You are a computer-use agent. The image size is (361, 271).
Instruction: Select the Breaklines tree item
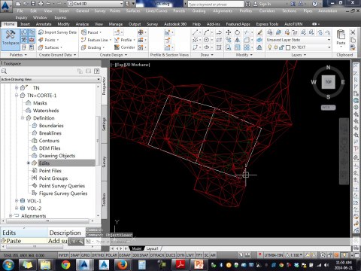click(50, 133)
